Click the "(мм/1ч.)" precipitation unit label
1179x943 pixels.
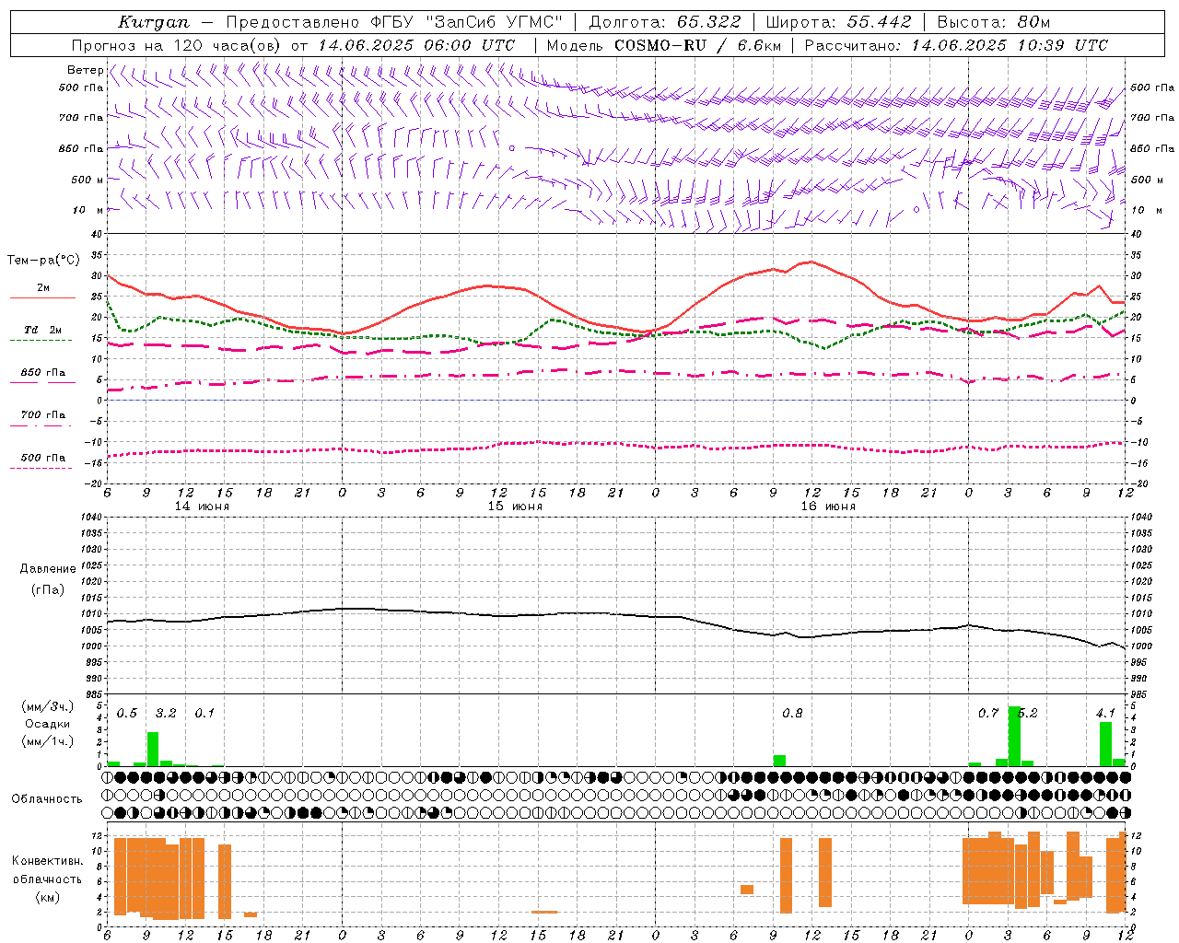click(48, 741)
